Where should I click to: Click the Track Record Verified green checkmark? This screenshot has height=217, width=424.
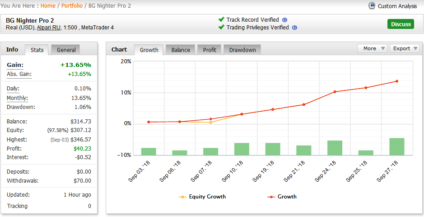coord(221,19)
